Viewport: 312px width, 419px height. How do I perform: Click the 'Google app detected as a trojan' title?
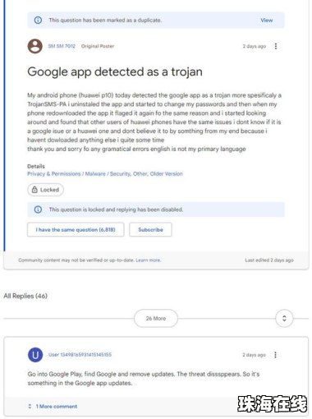tap(115, 71)
